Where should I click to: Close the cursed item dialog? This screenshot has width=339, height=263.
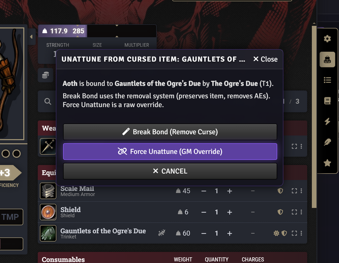(x=265, y=59)
